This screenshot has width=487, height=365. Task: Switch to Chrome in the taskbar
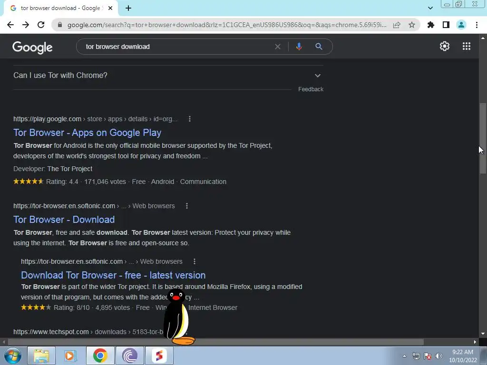[100, 355]
